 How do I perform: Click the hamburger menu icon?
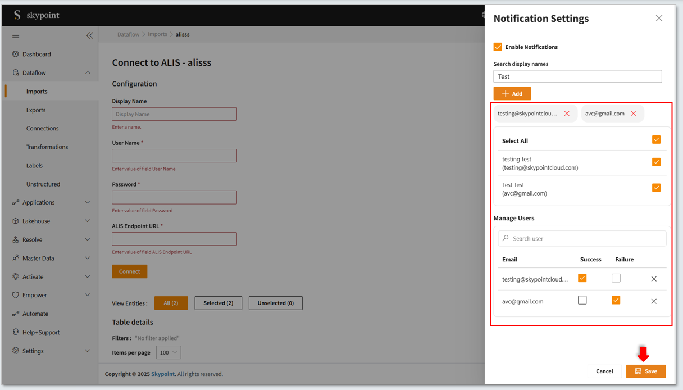(16, 35)
